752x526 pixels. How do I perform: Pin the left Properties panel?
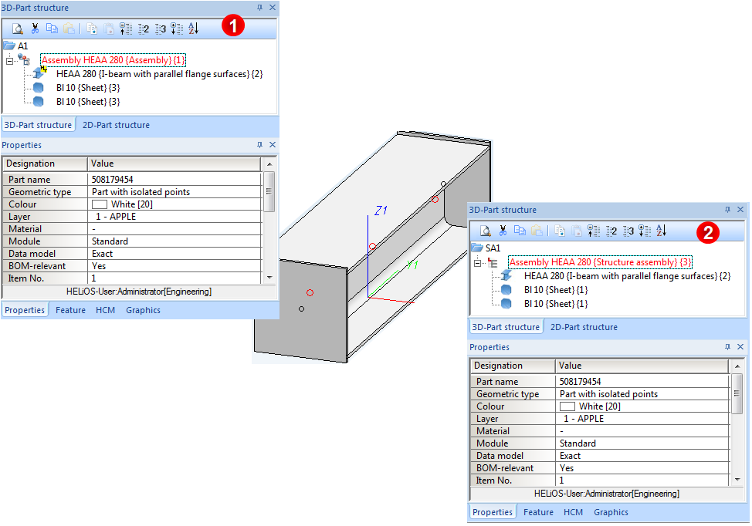260,145
